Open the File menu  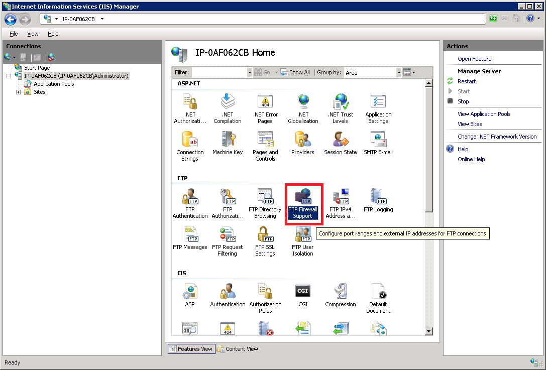(x=14, y=34)
